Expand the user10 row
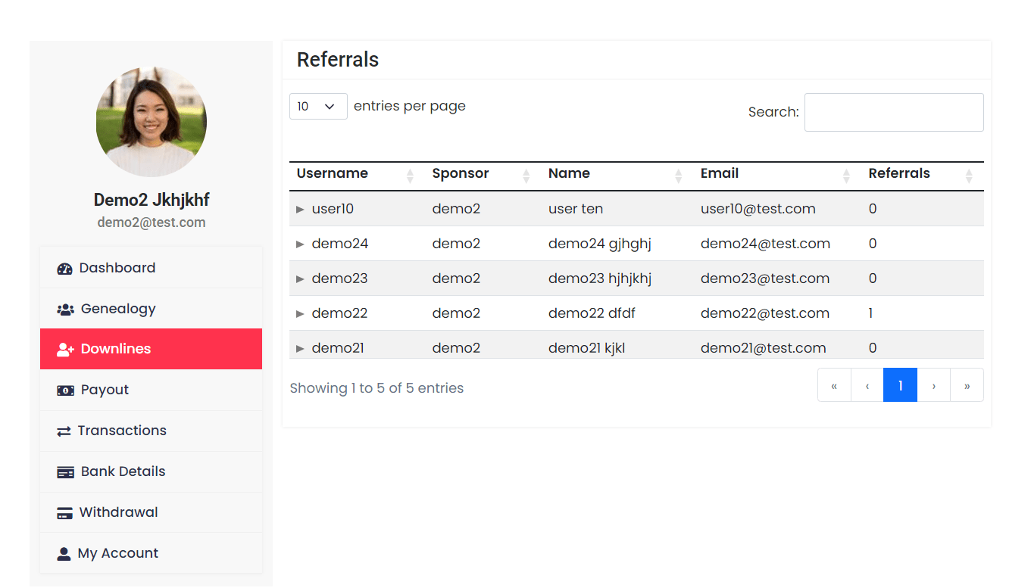This screenshot has width=1031, height=588. 301,209
